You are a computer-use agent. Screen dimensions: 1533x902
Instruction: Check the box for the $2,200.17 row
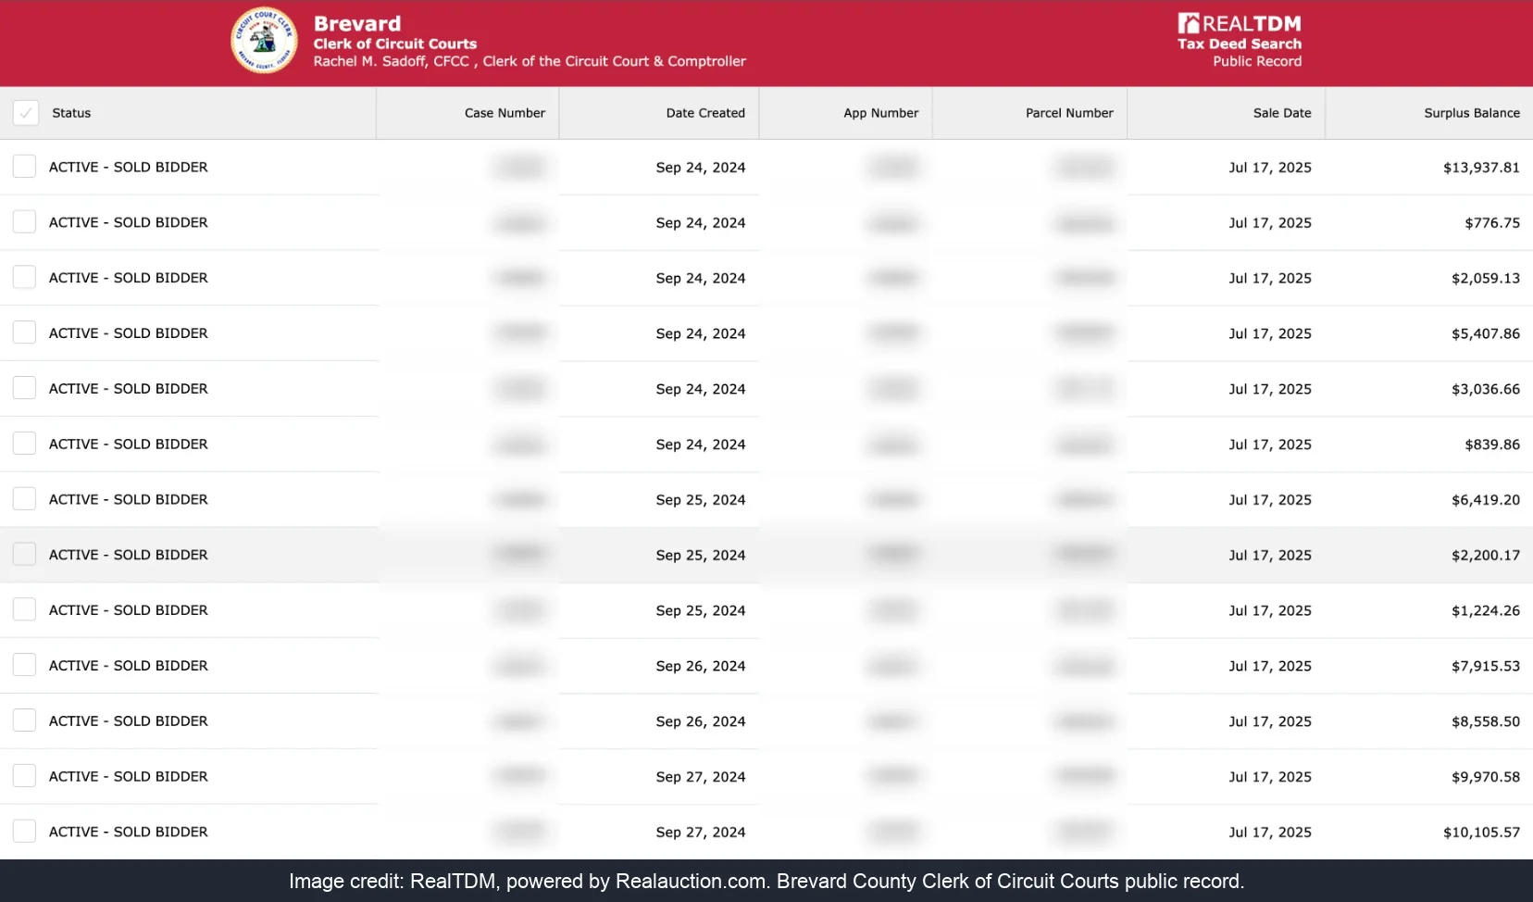pyautogui.click(x=24, y=555)
